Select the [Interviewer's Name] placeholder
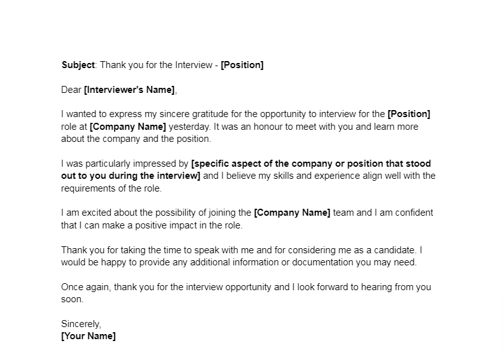 click(129, 90)
